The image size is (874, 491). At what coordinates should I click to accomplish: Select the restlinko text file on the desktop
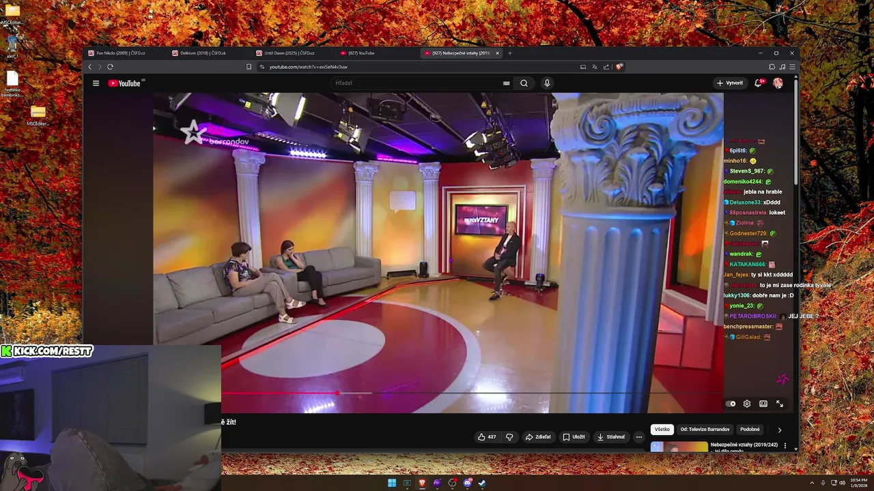(12, 84)
